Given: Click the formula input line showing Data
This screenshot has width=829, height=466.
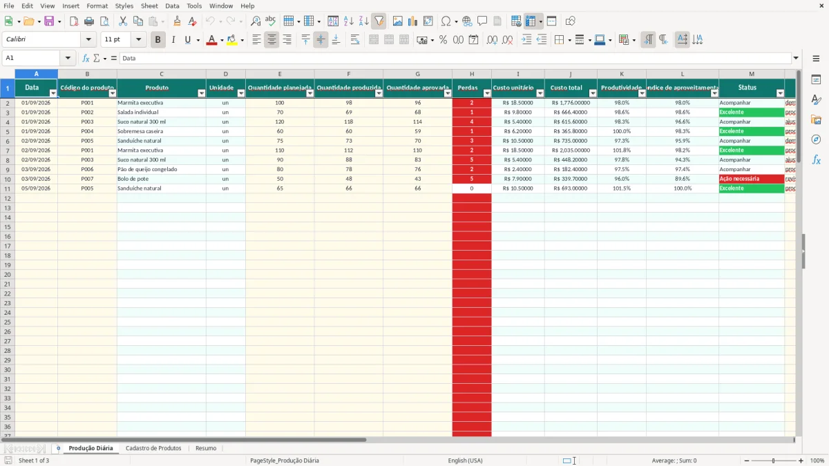Looking at the screenshot, I should coord(455,58).
